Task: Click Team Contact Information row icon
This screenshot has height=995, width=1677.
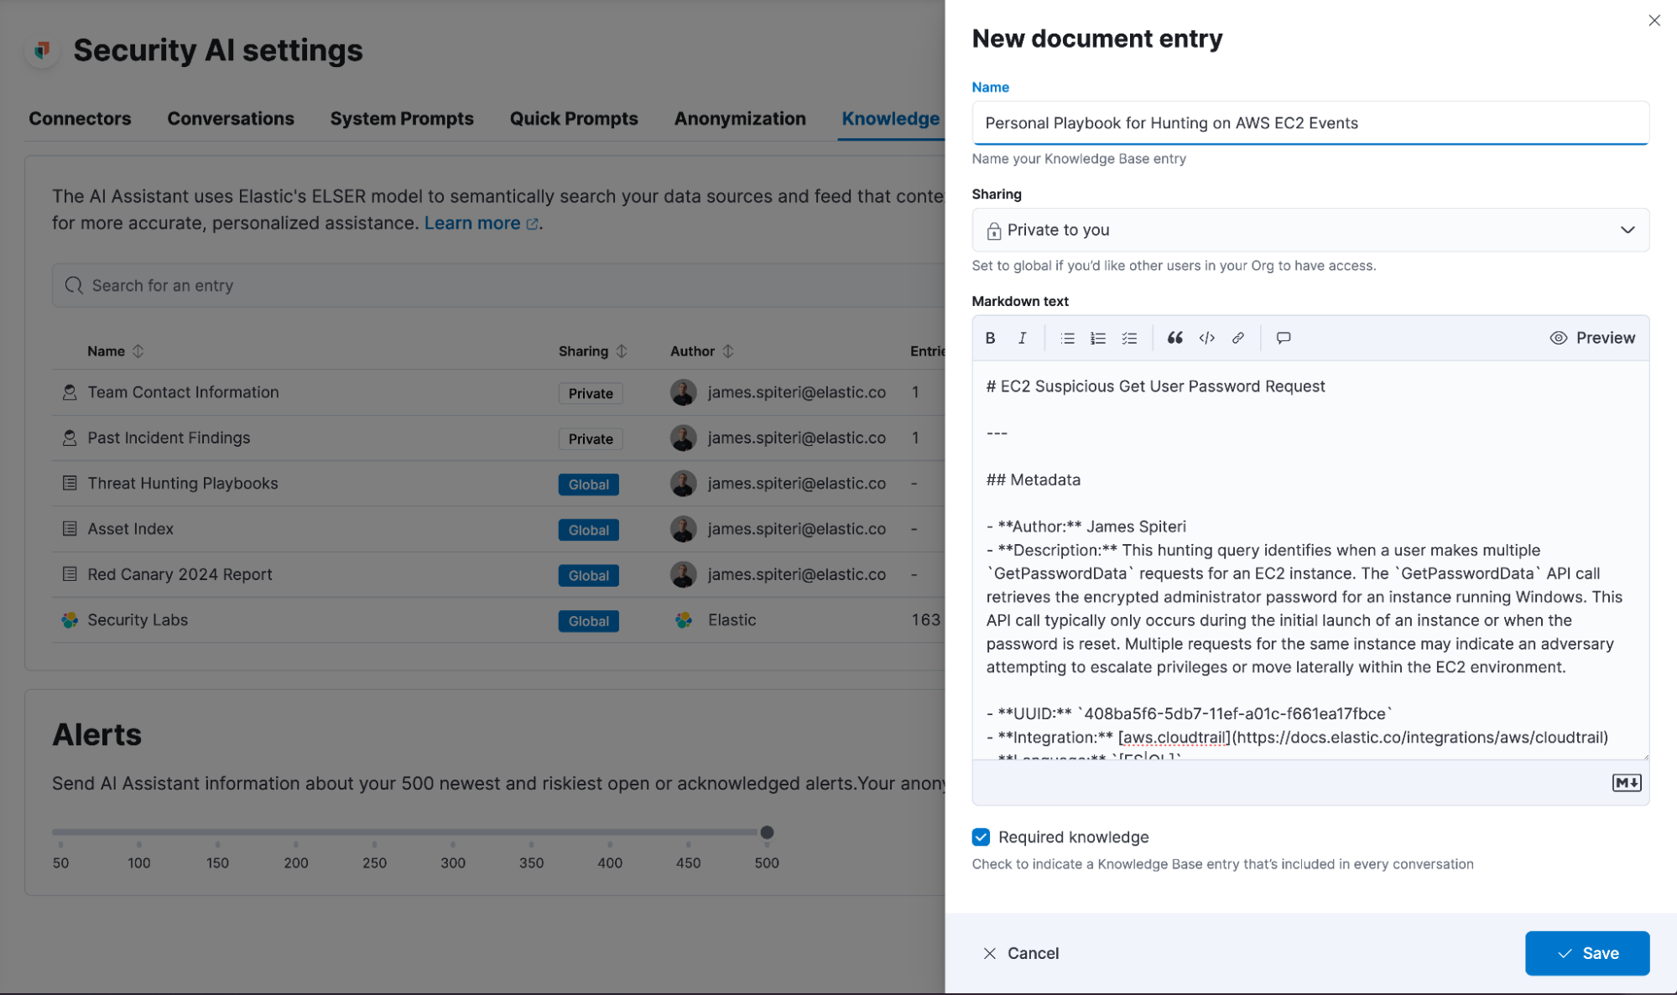Action: pyautogui.click(x=70, y=391)
